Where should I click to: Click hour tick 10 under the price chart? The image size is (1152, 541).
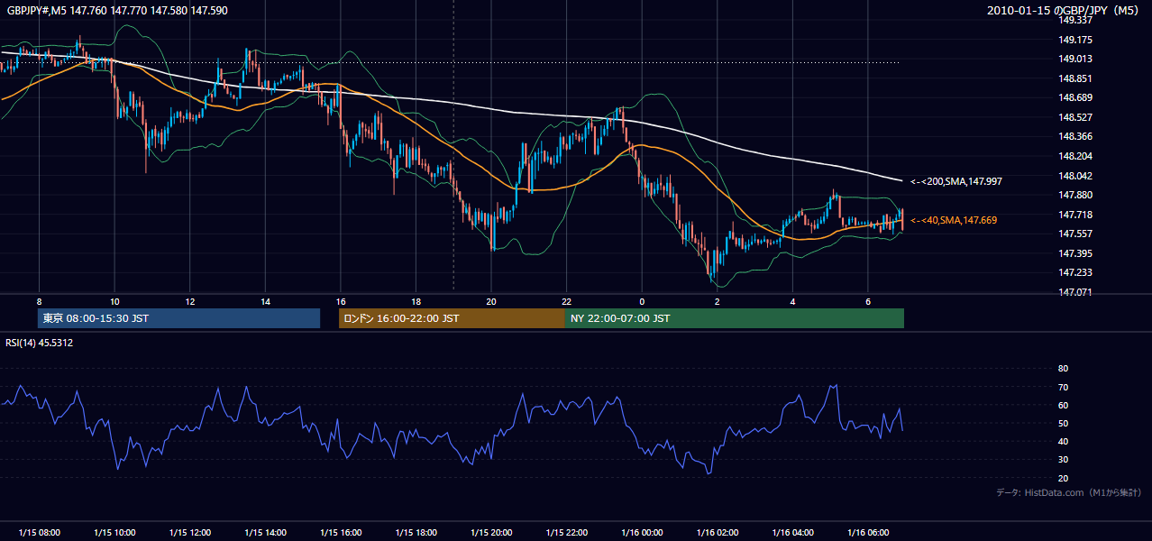[114, 300]
